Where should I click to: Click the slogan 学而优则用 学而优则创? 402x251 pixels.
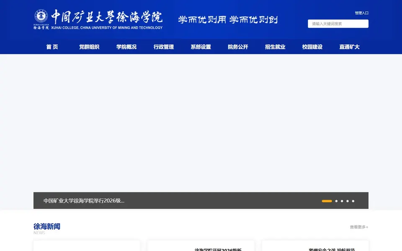(x=228, y=20)
